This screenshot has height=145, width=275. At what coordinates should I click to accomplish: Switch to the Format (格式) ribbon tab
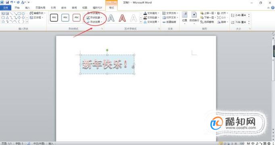112,8
